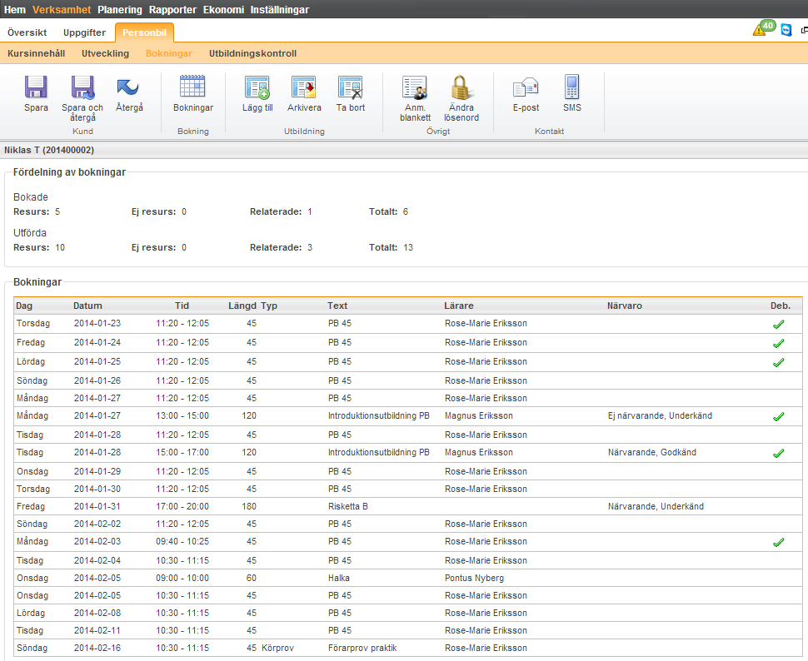The width and height of the screenshot is (808, 661).
Task: Click the Spara och återgå icon
Action: (x=82, y=87)
